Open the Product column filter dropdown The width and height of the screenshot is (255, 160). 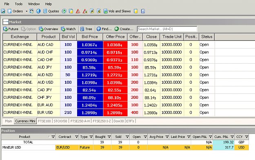click(x=53, y=137)
